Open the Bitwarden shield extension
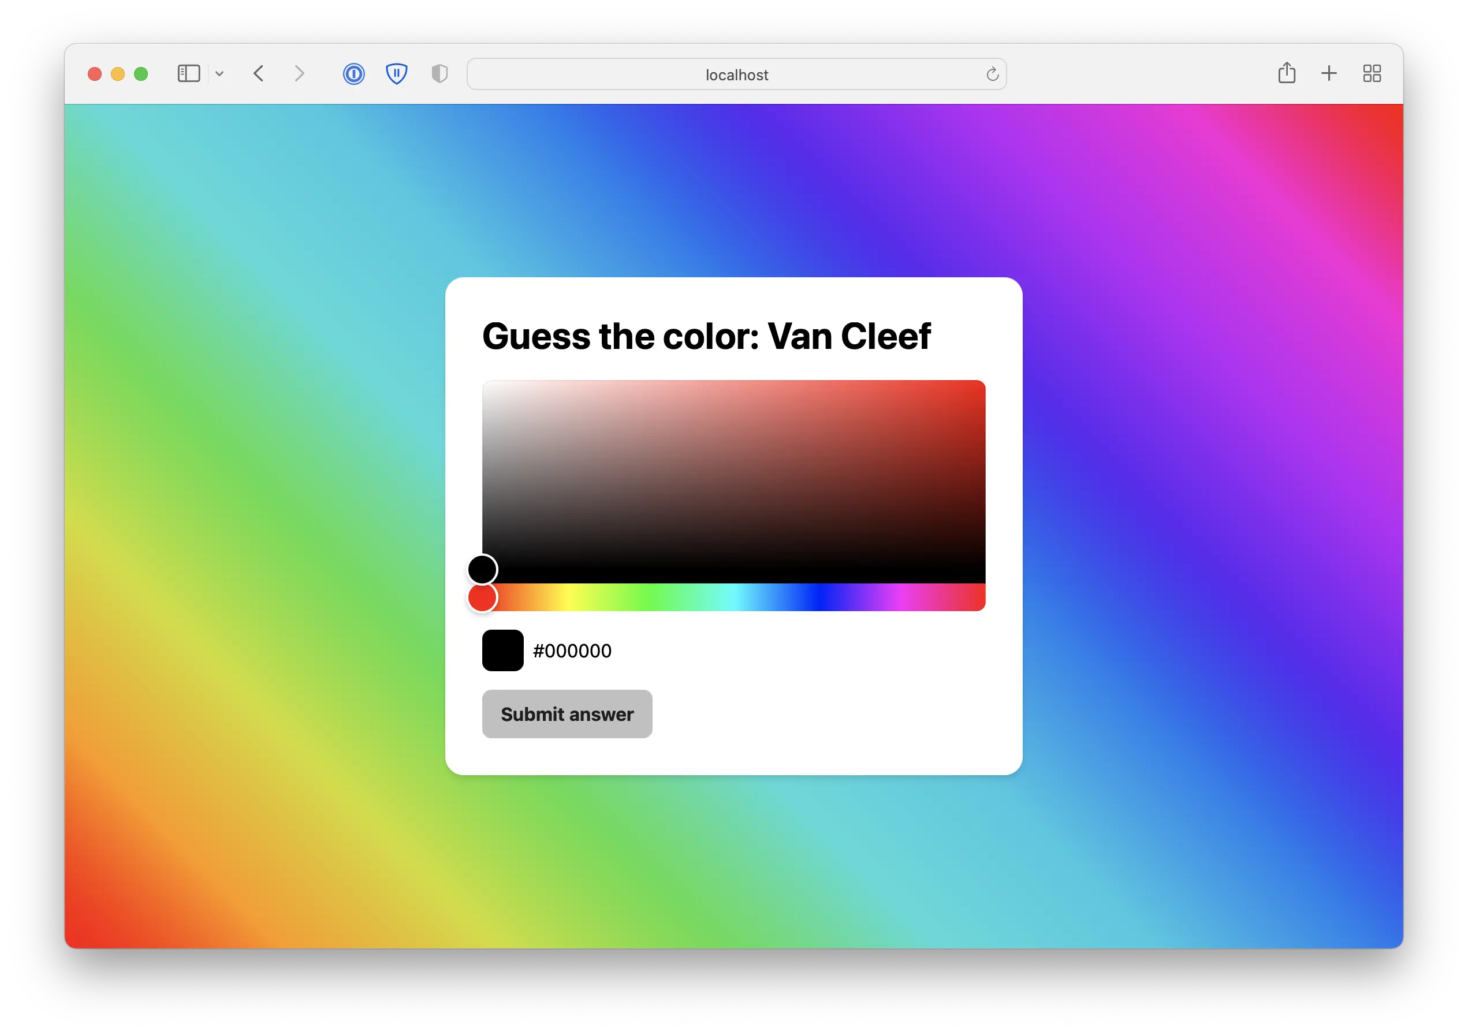Screen dimensions: 1468x1034 pos(396,73)
